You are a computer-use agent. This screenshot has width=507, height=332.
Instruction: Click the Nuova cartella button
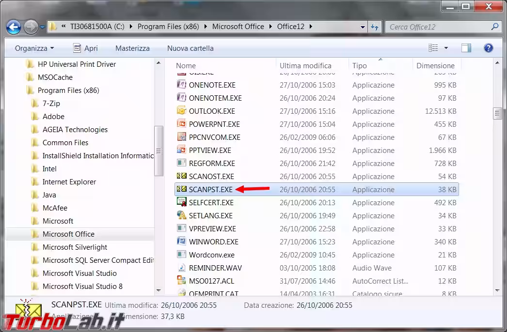(190, 48)
